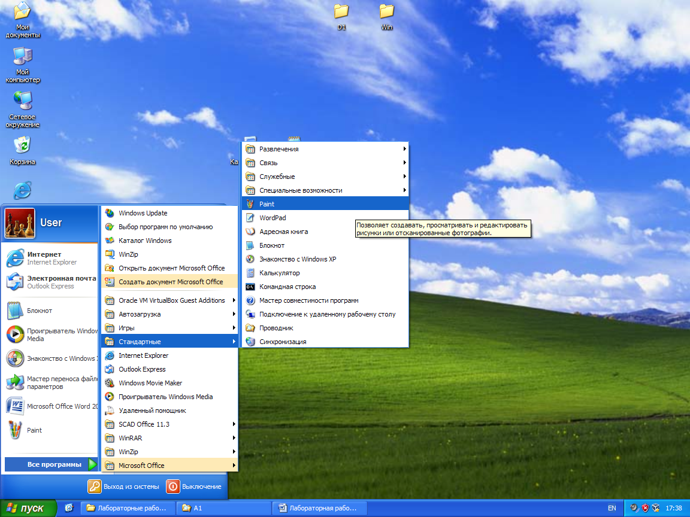Launch WordPad from the accessories submenu
Viewport: 690px width, 517px height.
tap(325, 218)
